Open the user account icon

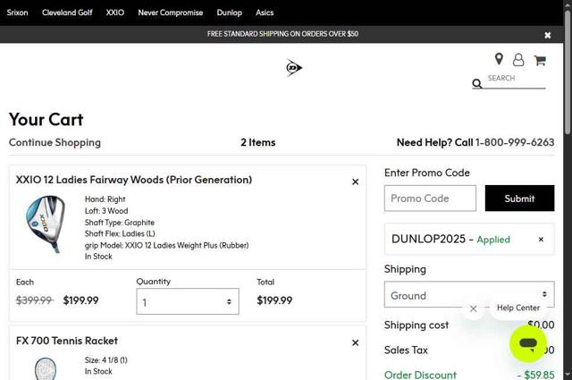[x=518, y=60]
